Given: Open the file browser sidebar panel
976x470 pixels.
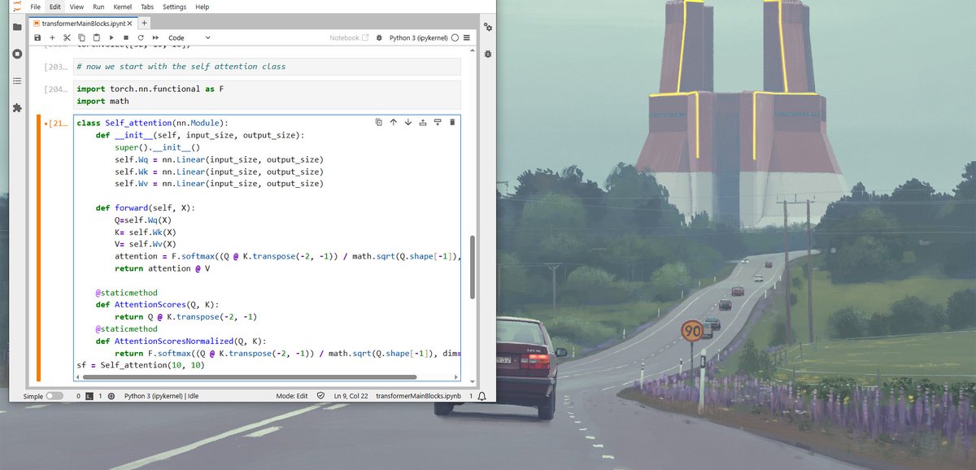Looking at the screenshot, I should click(x=17, y=27).
